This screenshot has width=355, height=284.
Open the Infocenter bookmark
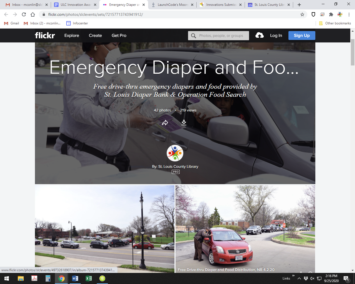[77, 23]
